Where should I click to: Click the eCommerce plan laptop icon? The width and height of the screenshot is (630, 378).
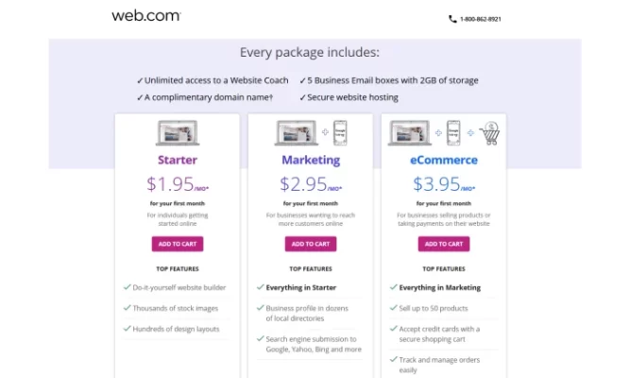pos(409,132)
